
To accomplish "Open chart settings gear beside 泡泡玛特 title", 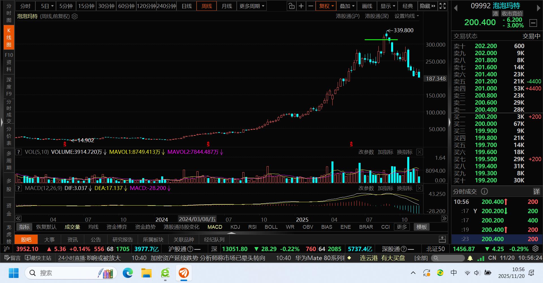I will (x=75, y=16).
